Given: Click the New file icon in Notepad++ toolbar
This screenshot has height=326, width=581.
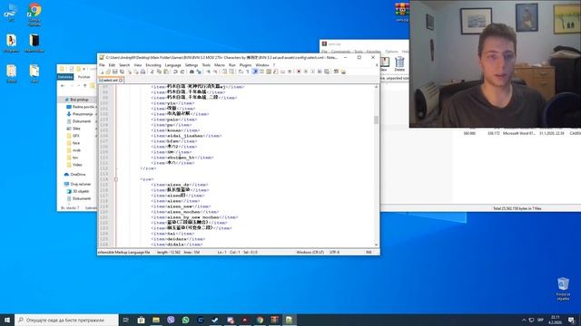Looking at the screenshot, I should point(102,72).
